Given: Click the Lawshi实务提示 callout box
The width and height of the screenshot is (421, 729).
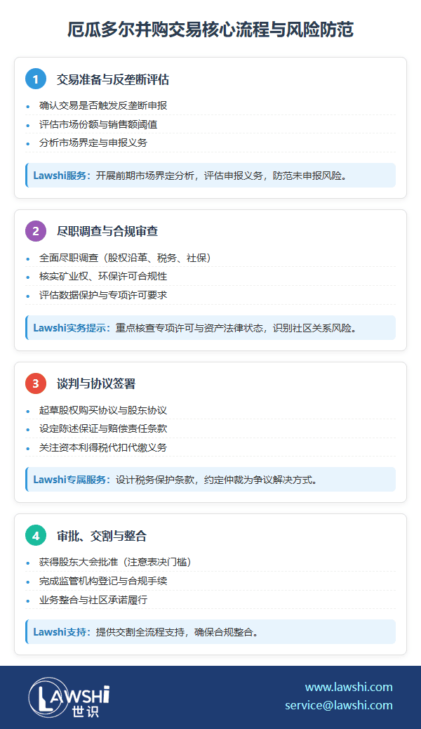Looking at the screenshot, I should click(x=210, y=328).
